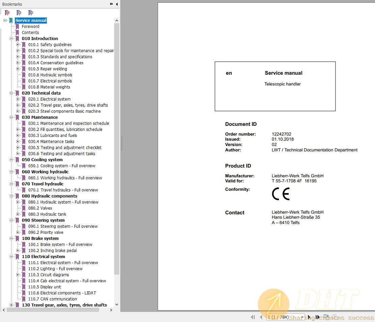
Task: Open 030.5 Testing and adjustment checklist
Action: coord(65,148)
